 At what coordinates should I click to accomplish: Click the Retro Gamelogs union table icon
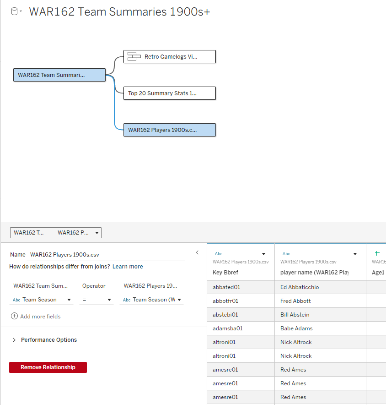pos(134,57)
